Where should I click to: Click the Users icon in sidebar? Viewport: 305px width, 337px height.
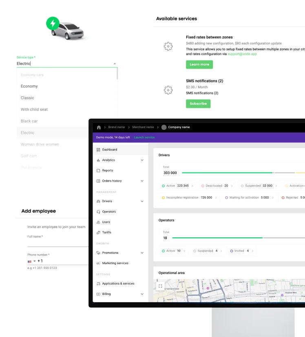point(98,222)
